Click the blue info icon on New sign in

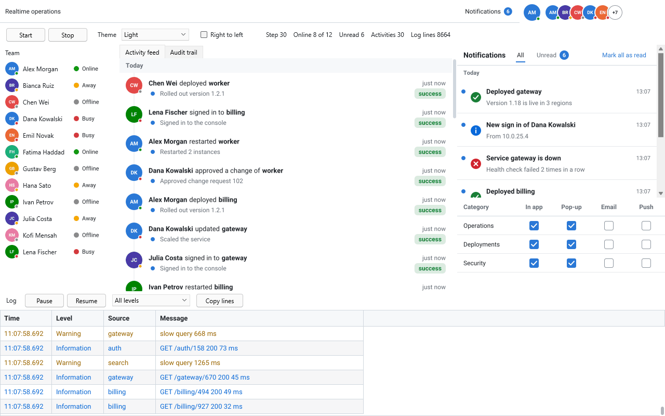475,131
